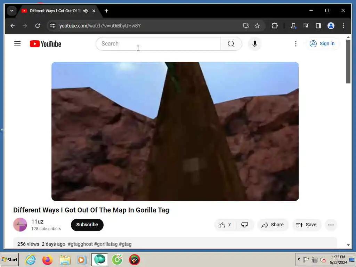
Task: Open Action Center flag icon
Action: tap(306, 259)
